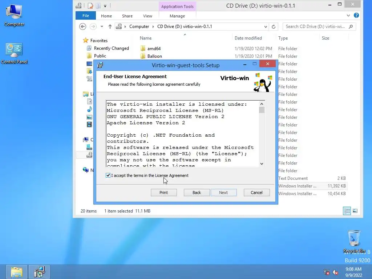Screen dimensions: 372x279
Task: Expand the ribbon with chevron
Action: click(x=348, y=15)
